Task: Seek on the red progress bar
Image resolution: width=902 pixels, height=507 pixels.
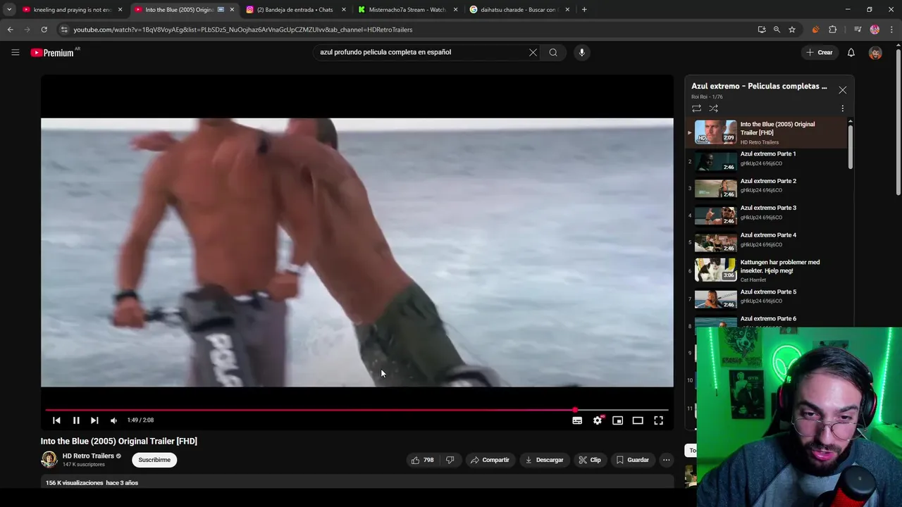Action: (x=357, y=410)
